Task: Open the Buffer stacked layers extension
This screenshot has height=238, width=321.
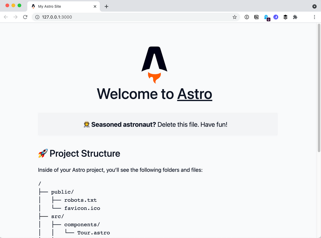Action: coord(285,17)
